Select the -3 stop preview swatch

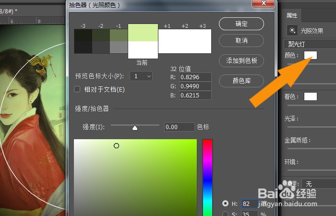[x=83, y=41]
